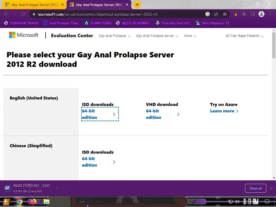The height and width of the screenshot is (207, 276).
Task: Reload the current page
Action: coord(23,14)
